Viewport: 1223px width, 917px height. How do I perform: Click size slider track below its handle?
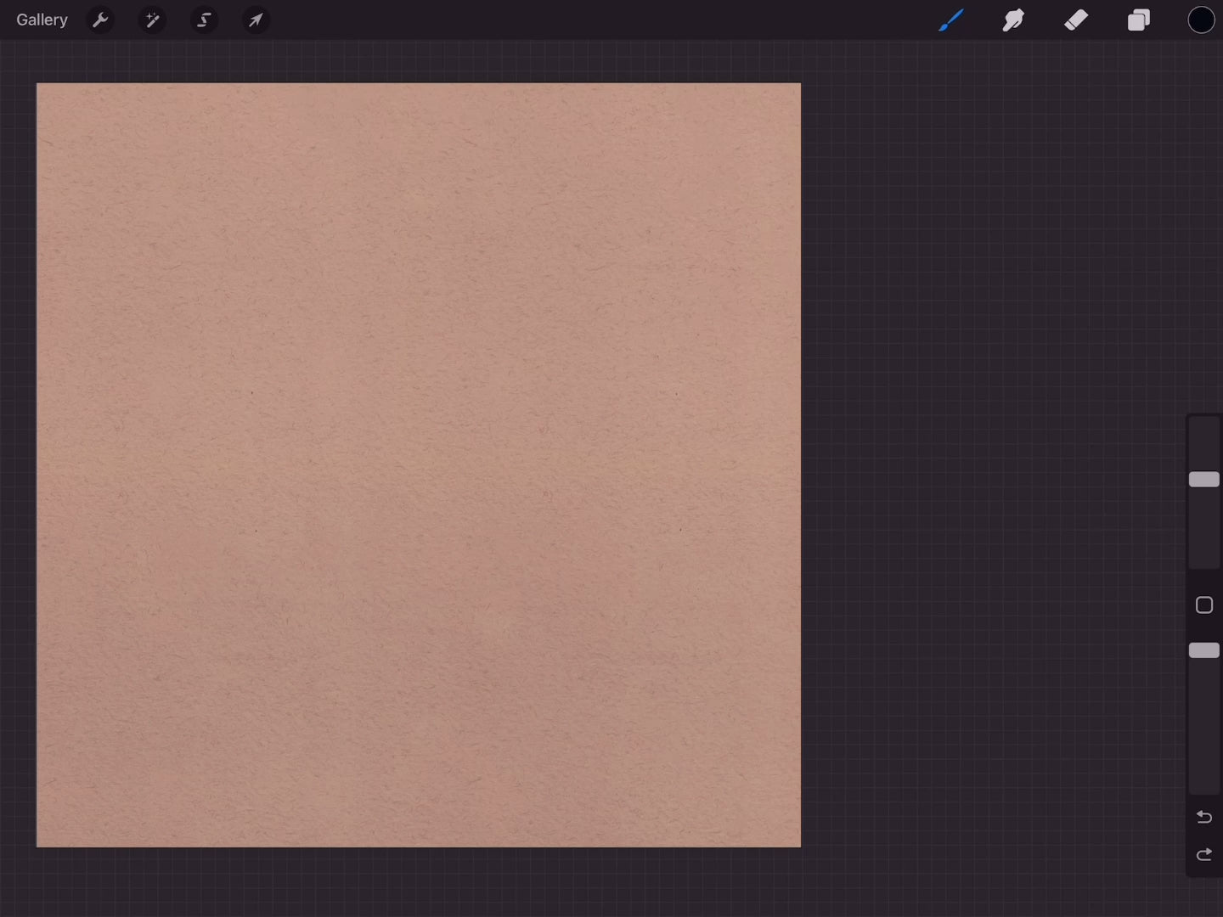1203,531
